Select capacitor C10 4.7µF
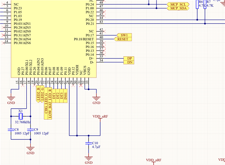Viewport: 225px width, 165px height. point(88,143)
